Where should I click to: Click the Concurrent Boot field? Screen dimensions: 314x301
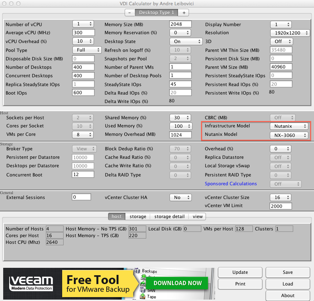pyautogui.click(x=83, y=174)
